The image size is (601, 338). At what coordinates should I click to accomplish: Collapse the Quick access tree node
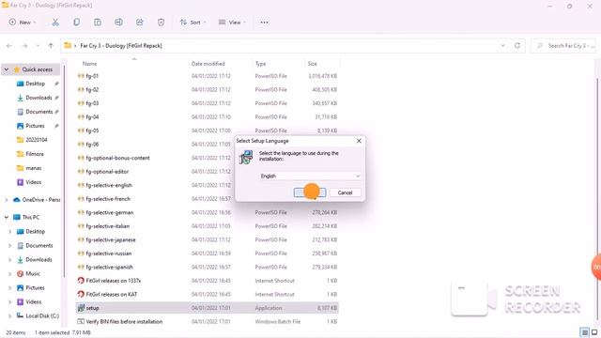coord(7,69)
